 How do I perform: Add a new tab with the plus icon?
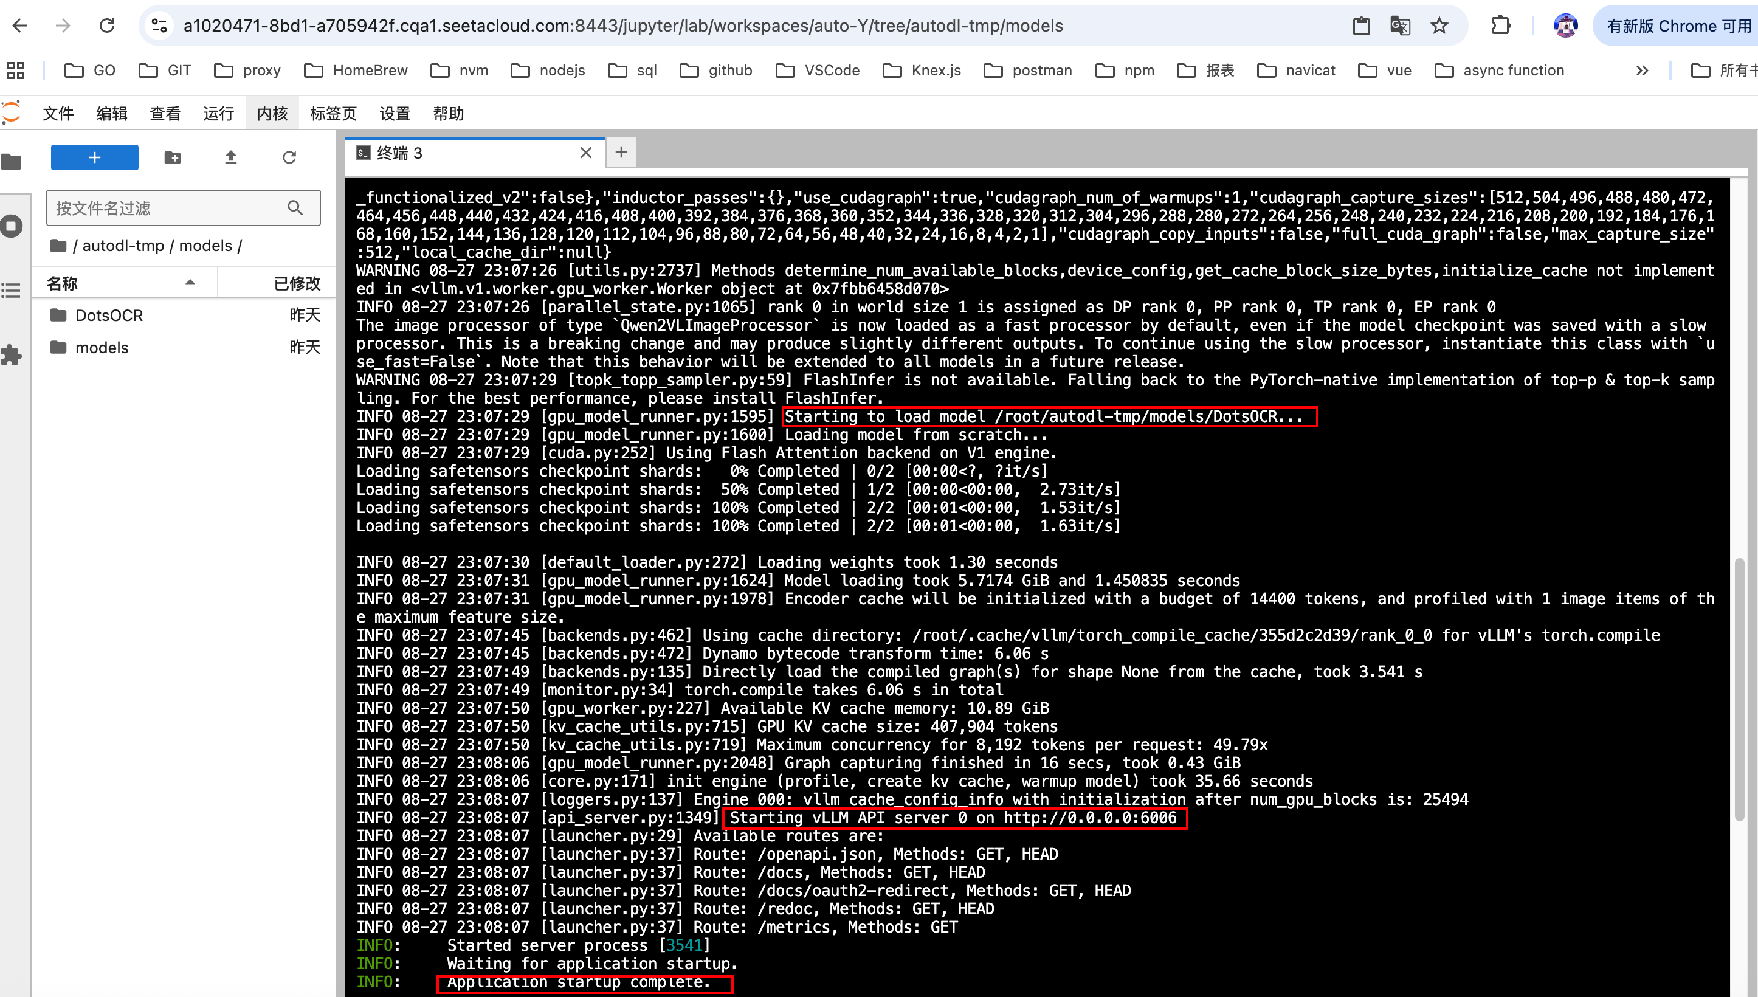point(621,152)
